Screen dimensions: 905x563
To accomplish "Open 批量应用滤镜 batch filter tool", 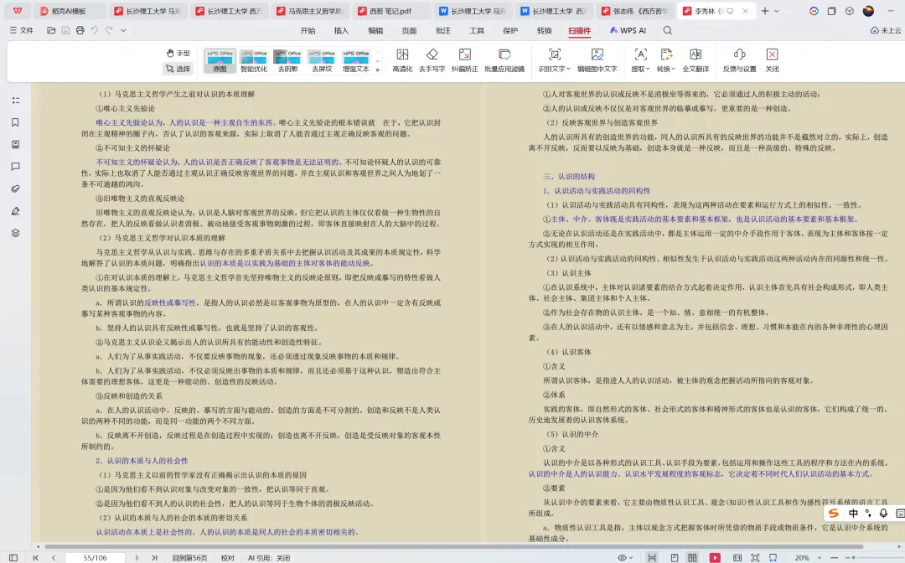I will tap(504, 60).
